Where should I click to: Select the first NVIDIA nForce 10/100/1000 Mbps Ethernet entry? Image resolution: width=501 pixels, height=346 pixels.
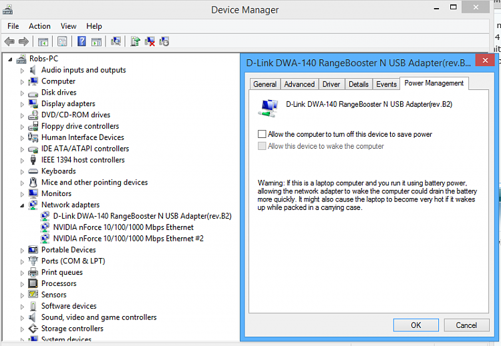point(124,227)
